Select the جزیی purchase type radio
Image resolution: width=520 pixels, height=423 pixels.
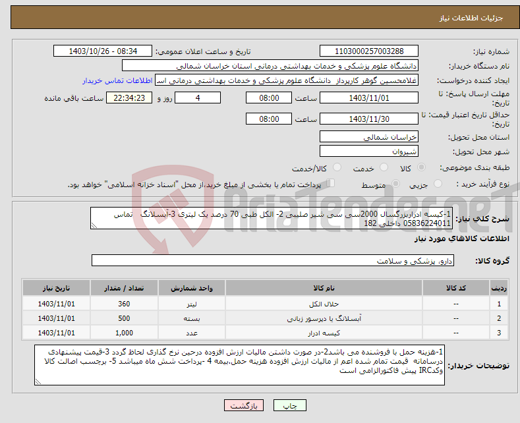438,183
